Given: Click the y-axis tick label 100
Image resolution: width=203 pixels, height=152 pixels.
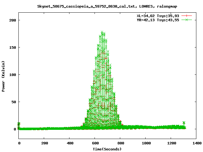Looking at the screenshot, I should point(13,75).
